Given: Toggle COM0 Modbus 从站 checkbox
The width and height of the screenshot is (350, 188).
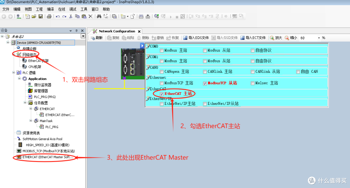Looking at the screenshot, I should pos(205,51).
